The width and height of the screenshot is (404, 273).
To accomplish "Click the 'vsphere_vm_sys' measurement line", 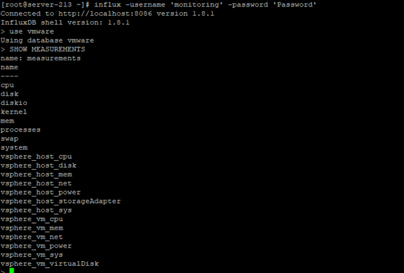I will pyautogui.click(x=32, y=255).
